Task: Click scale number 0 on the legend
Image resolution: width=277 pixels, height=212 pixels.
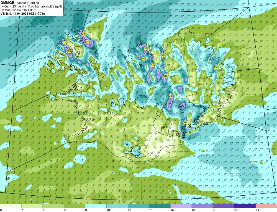Action: (x=1, y=210)
